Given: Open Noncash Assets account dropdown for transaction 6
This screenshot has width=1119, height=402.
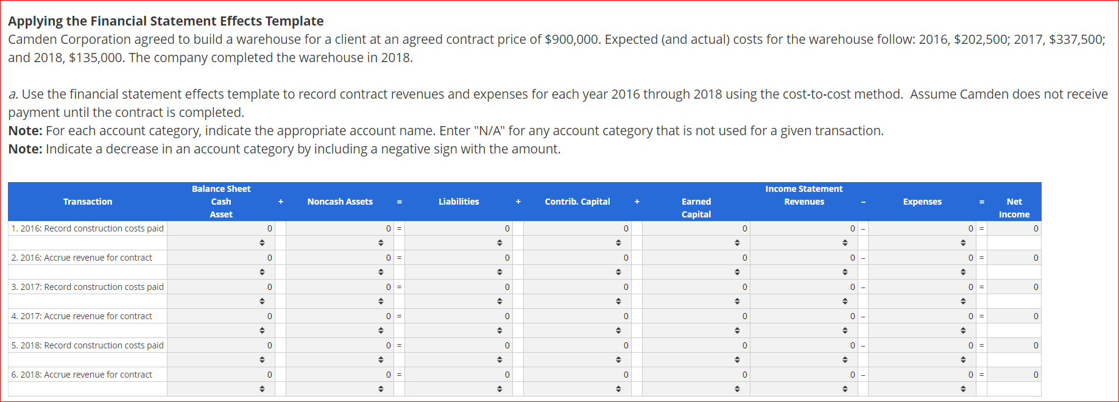Looking at the screenshot, I should (340, 389).
